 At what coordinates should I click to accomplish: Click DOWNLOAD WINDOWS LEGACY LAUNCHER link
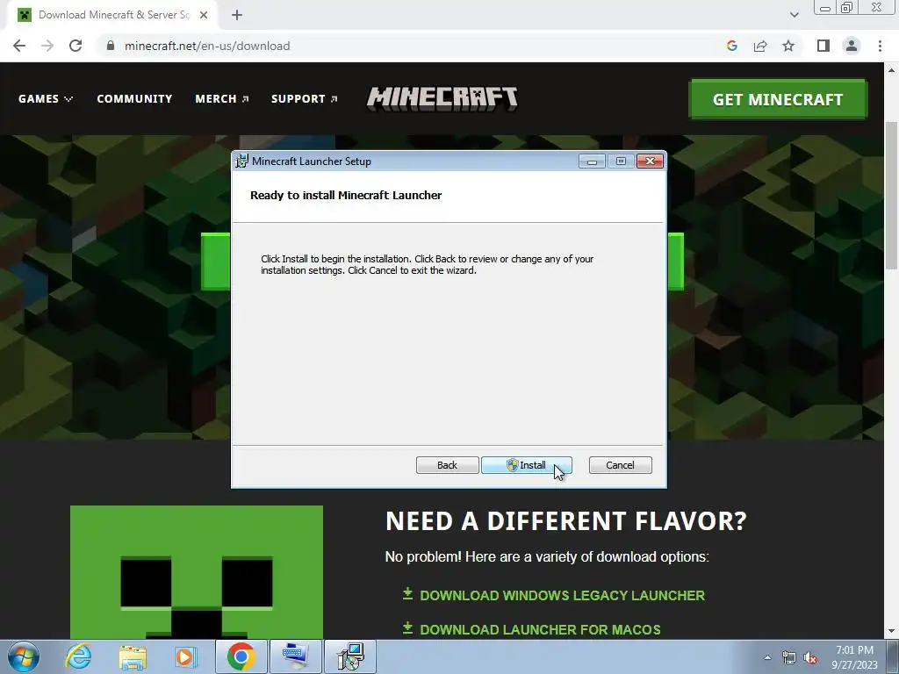[x=562, y=596]
